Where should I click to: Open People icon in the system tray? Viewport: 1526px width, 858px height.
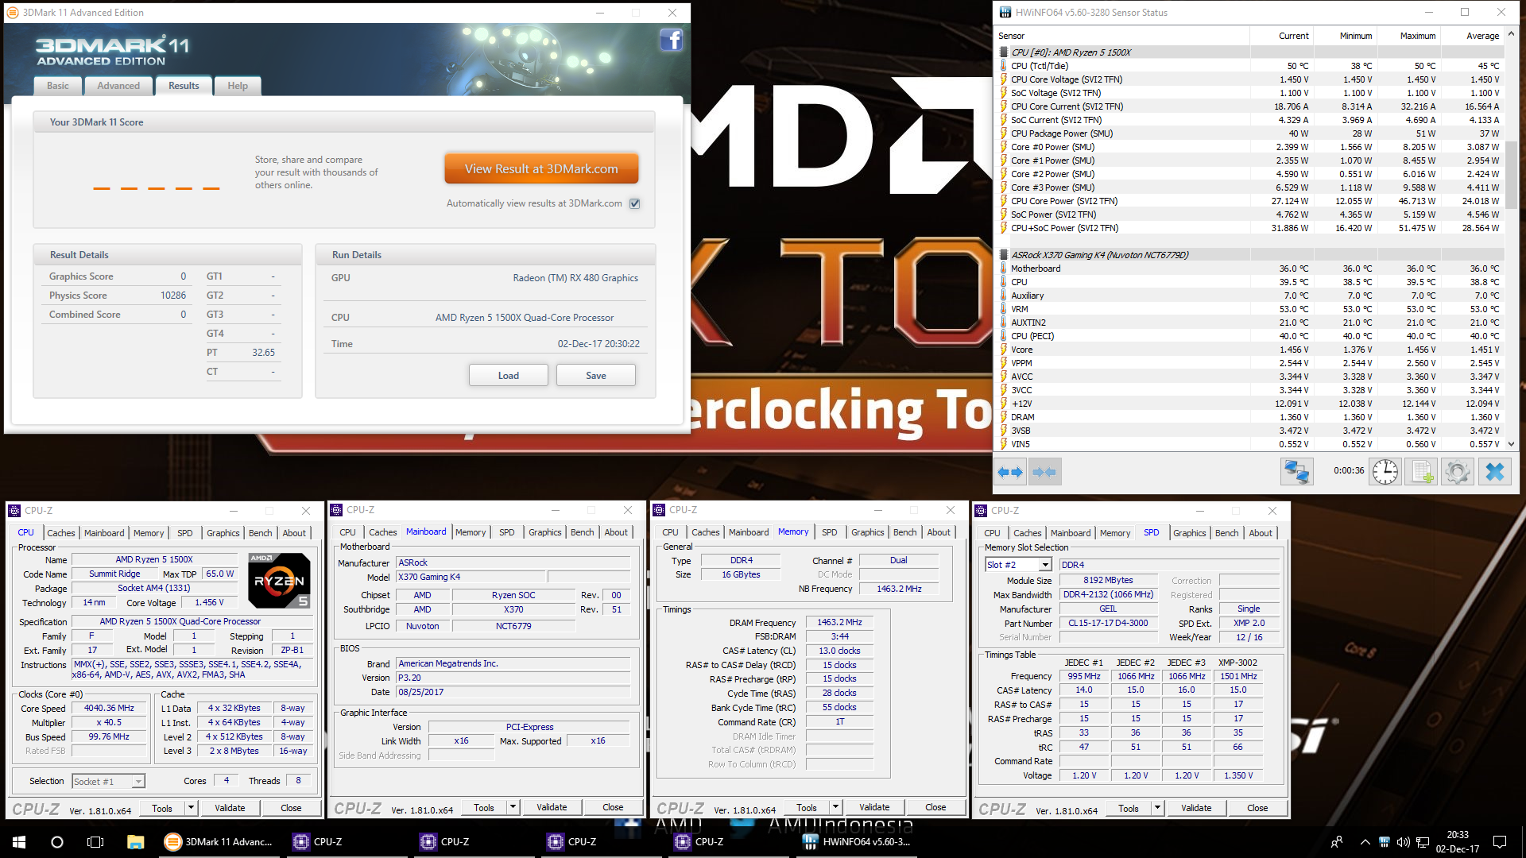[1337, 842]
